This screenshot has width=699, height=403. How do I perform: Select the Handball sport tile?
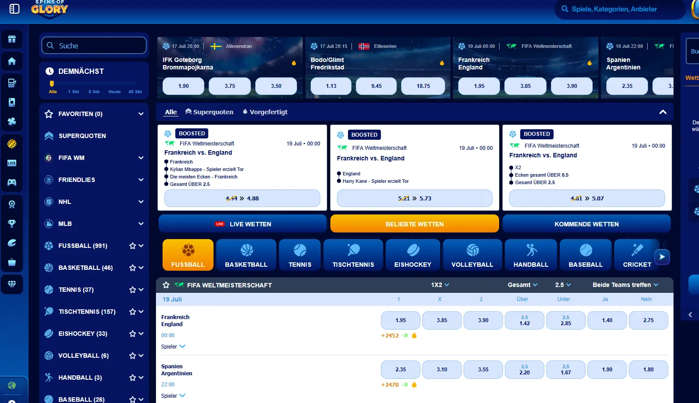(x=531, y=255)
